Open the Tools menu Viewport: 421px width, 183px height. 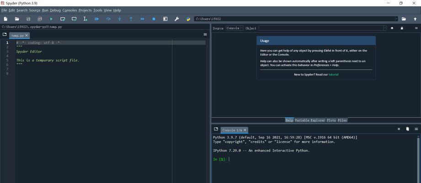[x=98, y=10]
